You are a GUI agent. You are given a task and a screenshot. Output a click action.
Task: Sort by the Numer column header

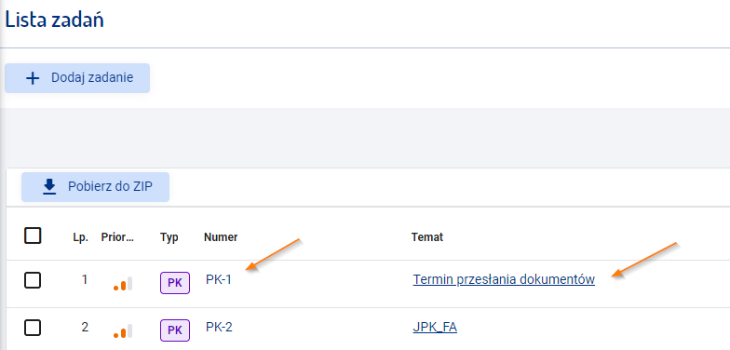coord(221,237)
